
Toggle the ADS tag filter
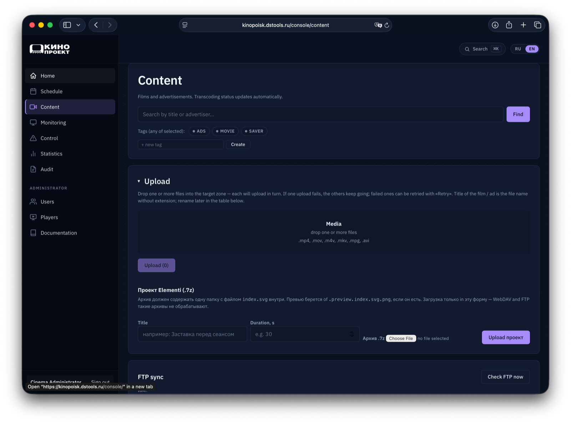pos(199,131)
